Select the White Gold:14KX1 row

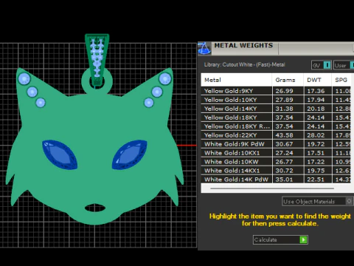[276, 171]
